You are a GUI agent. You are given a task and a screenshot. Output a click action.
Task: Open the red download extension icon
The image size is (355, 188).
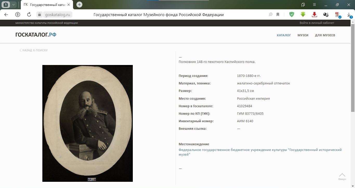pyautogui.click(x=314, y=15)
